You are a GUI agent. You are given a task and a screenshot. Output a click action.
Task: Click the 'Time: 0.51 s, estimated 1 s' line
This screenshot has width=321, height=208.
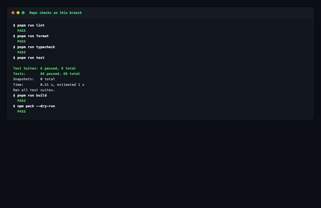click(x=49, y=84)
